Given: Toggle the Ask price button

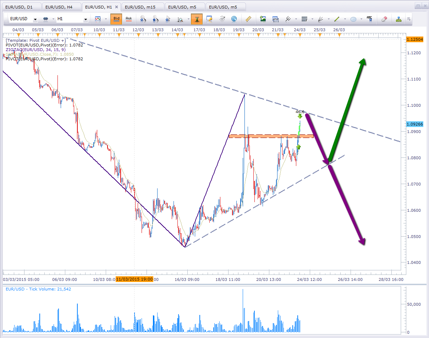Looking at the screenshot, I should click(128, 19).
